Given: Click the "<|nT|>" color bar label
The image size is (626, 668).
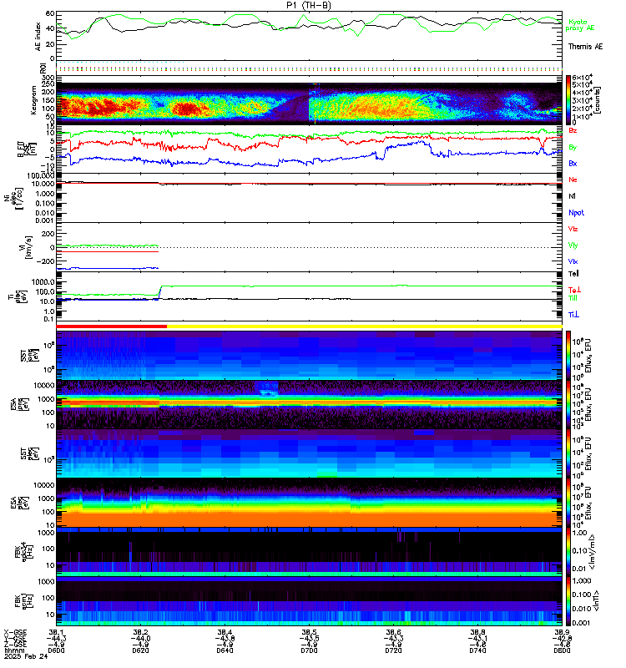Looking at the screenshot, I should pos(596,600).
